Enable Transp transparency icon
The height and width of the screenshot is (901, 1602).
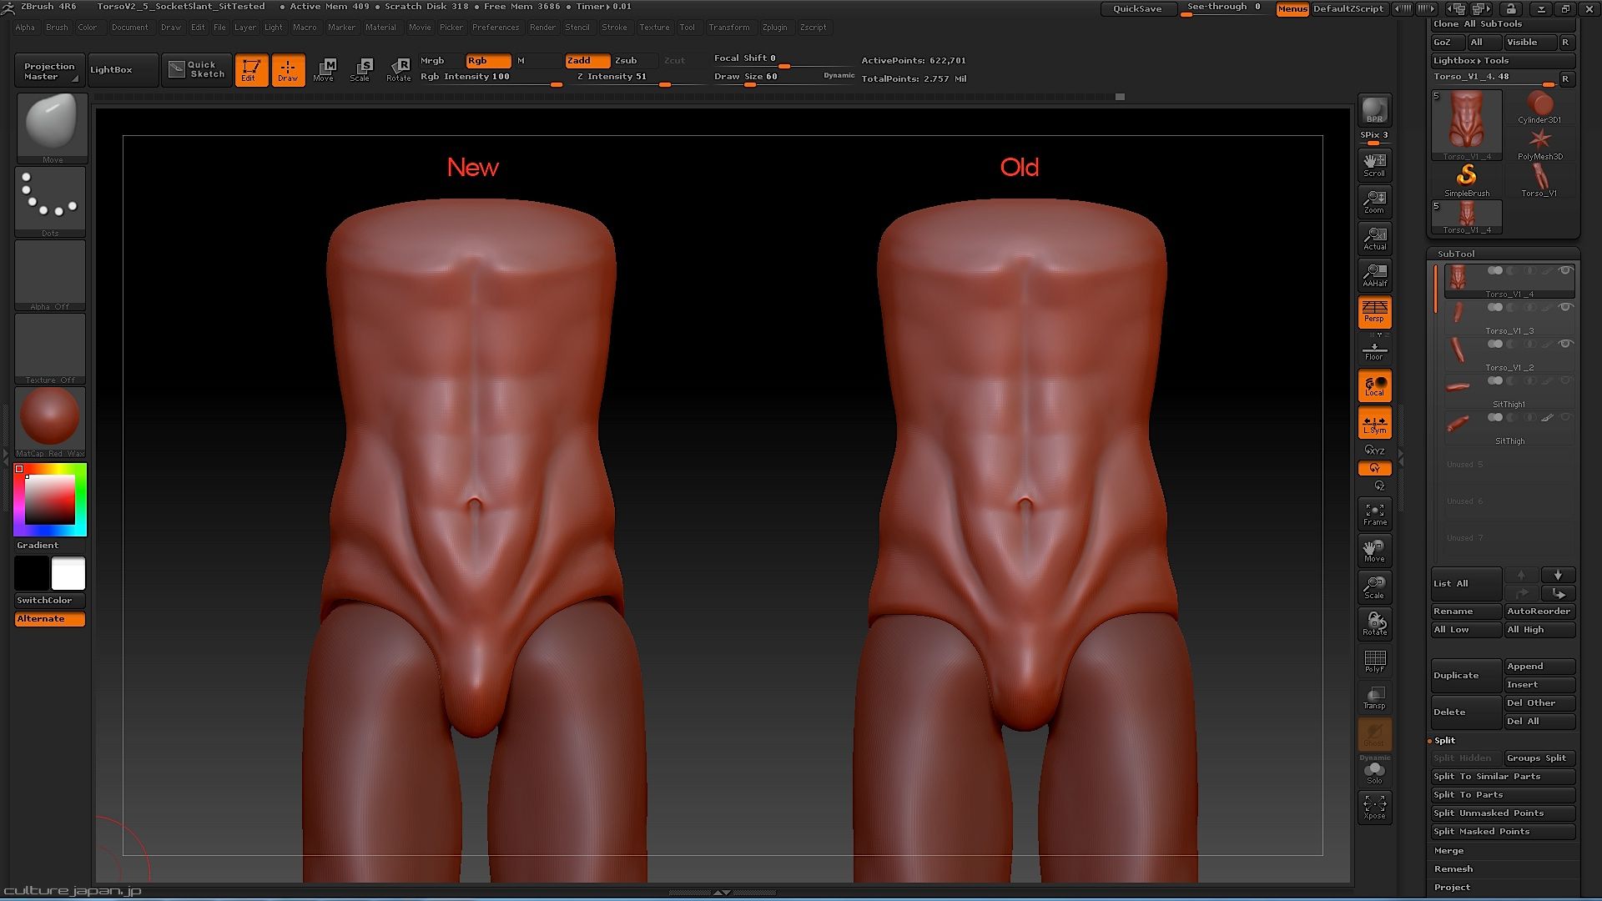pyautogui.click(x=1374, y=697)
